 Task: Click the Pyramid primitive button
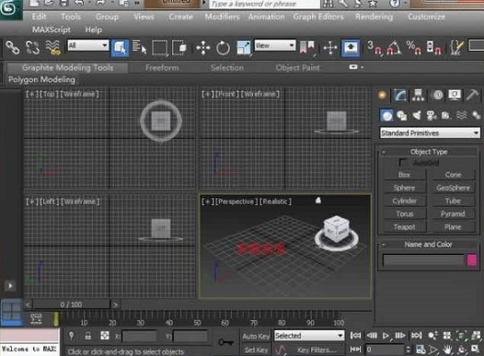tap(453, 214)
